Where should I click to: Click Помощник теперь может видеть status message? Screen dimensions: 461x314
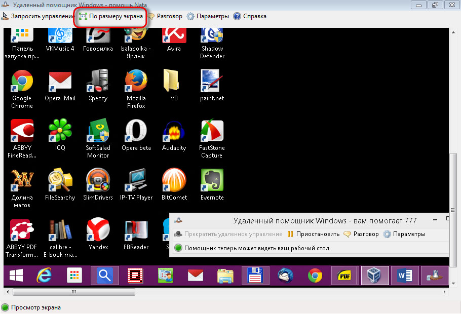[x=257, y=248]
